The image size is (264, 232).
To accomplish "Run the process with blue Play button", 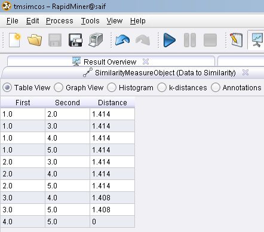I will click(x=169, y=40).
